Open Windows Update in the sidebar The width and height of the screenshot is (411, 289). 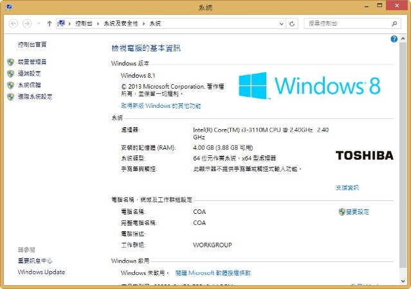41,272
